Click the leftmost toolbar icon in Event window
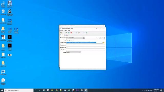The height and width of the screenshot is (92, 164). 61,33
